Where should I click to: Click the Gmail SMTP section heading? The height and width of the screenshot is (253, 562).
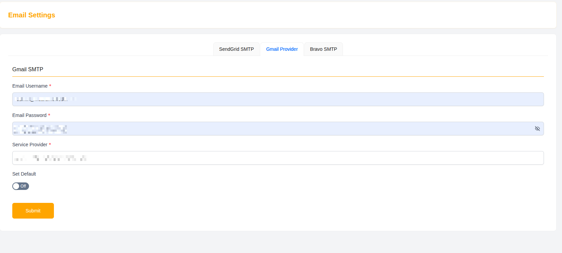(x=28, y=69)
